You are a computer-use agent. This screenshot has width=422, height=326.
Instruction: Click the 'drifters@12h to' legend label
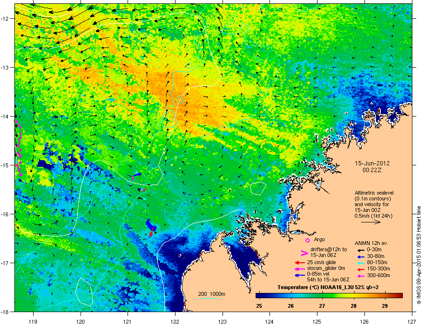pyautogui.click(x=328, y=249)
